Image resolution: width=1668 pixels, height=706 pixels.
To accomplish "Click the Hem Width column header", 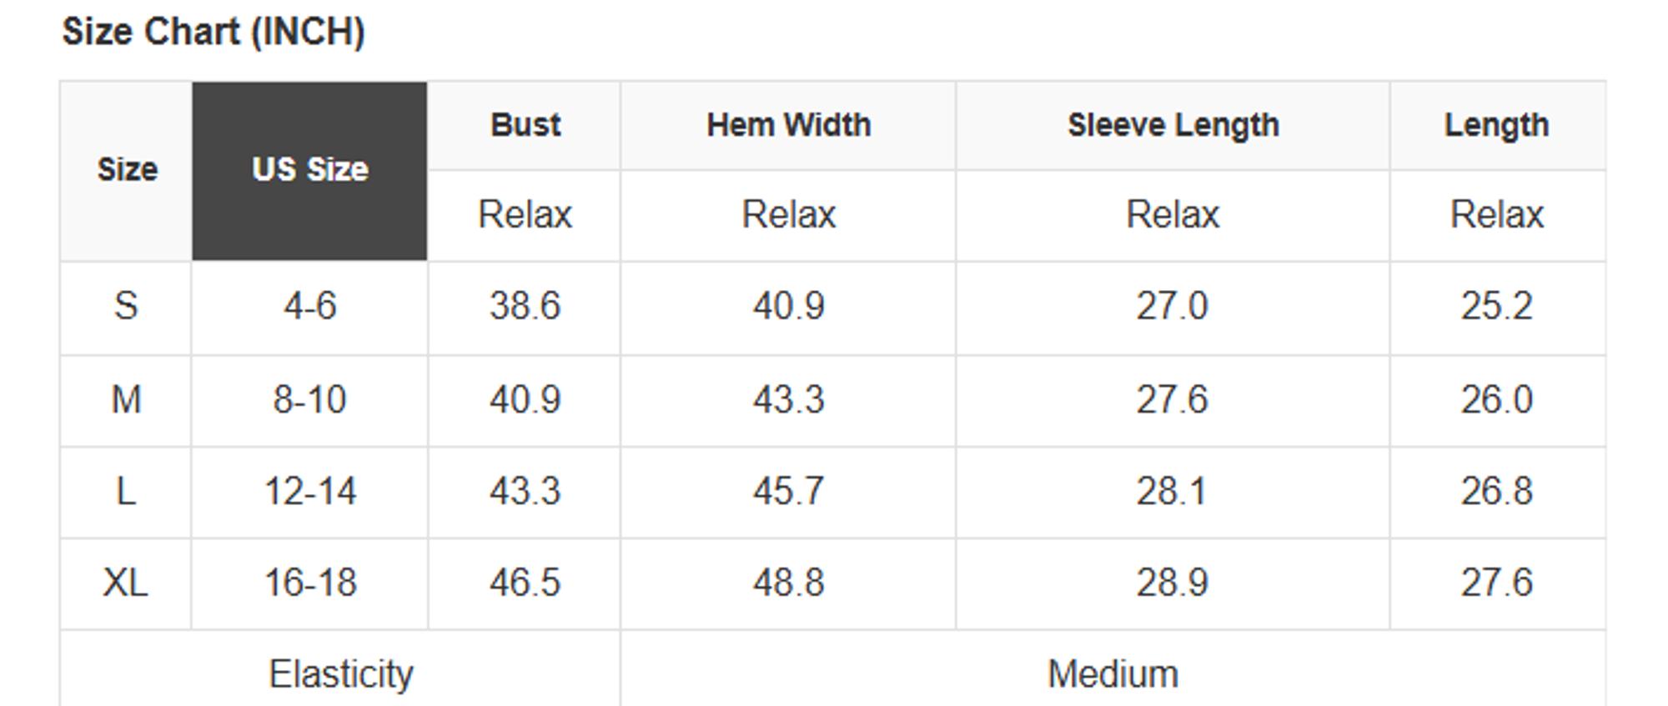I will [x=788, y=125].
